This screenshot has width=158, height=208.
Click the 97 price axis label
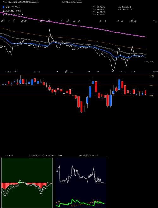[152, 86]
